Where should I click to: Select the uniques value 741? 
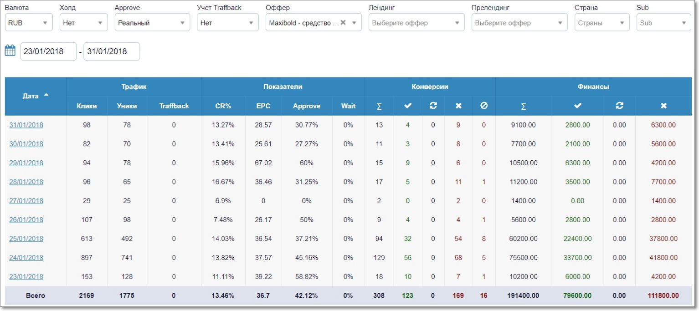(127, 258)
